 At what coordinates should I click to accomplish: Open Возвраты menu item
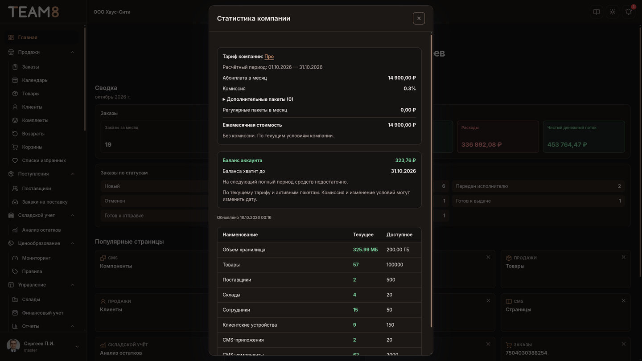(x=44, y=134)
